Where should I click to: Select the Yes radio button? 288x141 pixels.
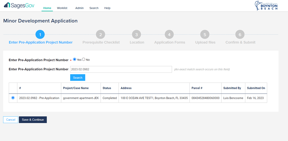[75, 59]
